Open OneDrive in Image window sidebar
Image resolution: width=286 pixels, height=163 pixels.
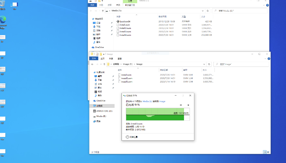tap(99, 101)
